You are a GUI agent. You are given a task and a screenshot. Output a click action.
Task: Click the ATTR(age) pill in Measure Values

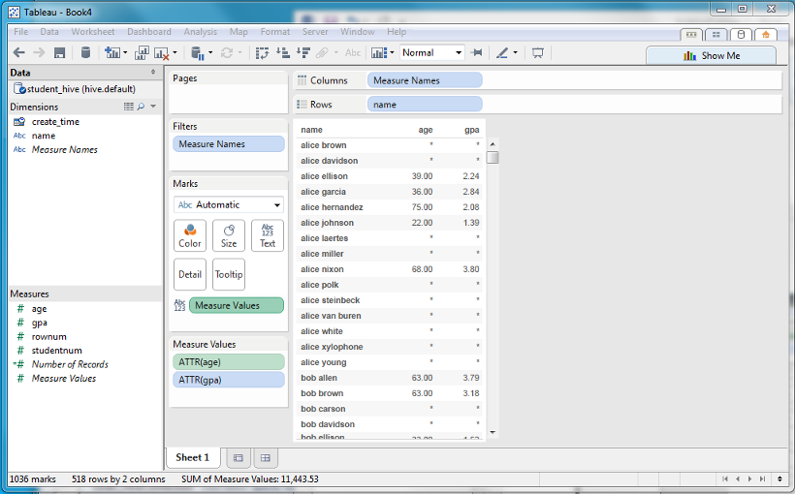229,361
